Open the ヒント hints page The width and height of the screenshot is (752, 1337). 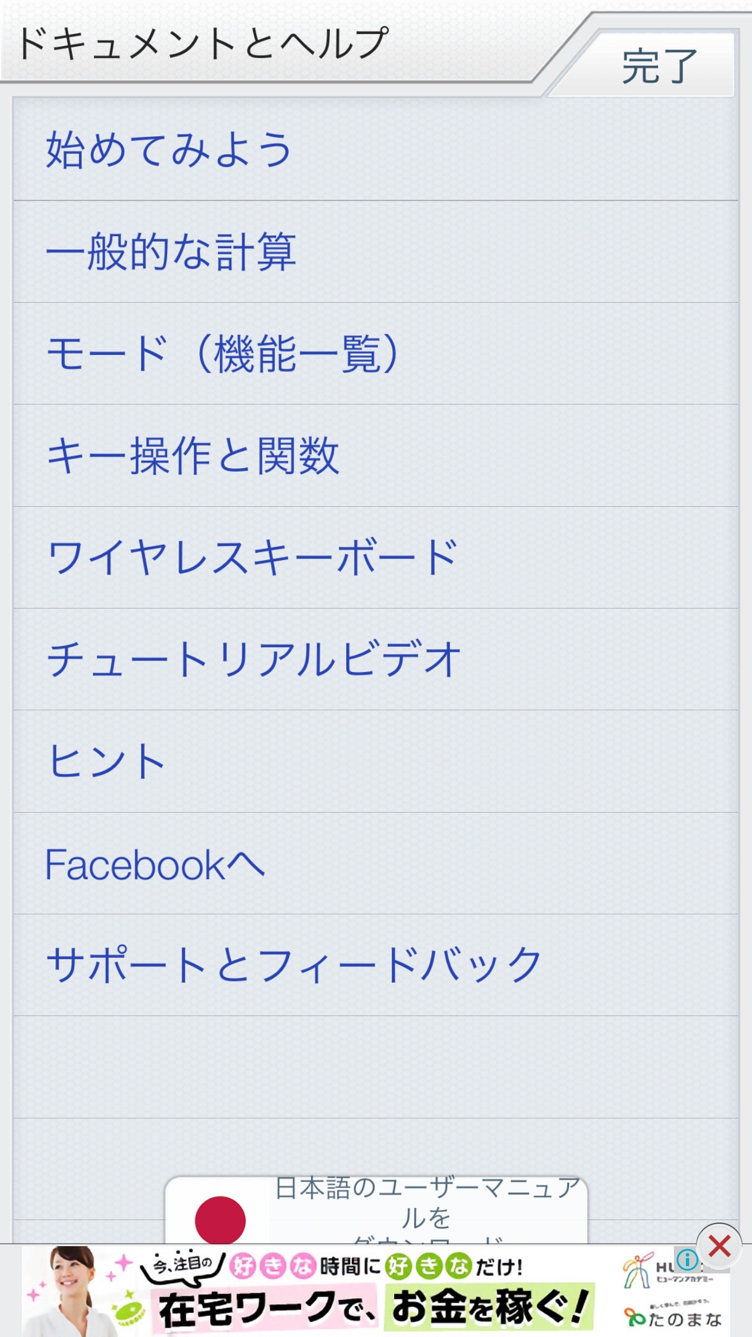107,761
